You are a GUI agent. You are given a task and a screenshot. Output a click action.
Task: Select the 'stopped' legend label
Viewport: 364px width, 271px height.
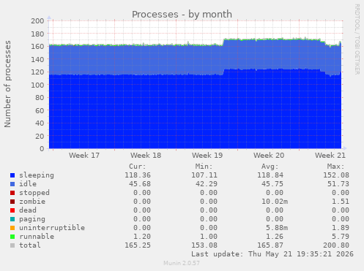pos(34,193)
